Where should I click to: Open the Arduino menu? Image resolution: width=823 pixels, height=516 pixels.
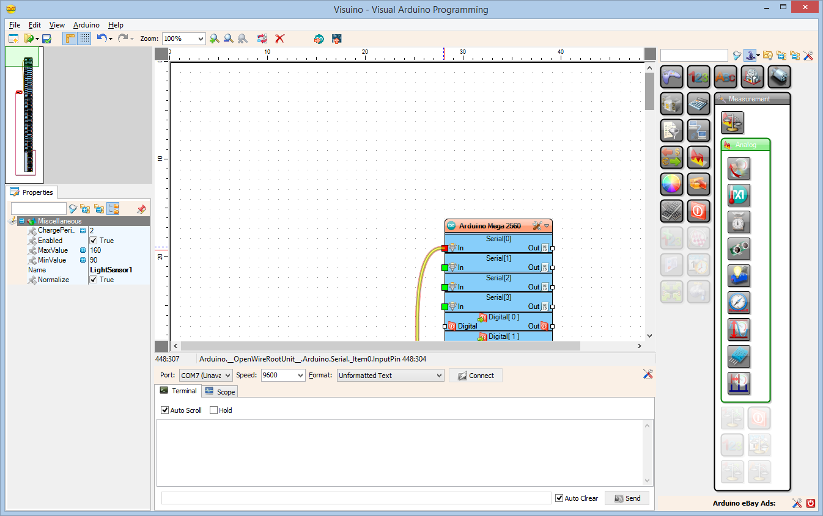point(86,25)
